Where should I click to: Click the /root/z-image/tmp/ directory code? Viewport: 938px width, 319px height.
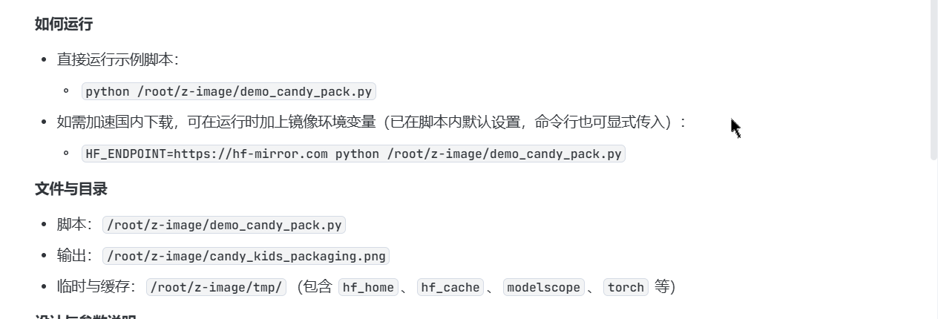[x=216, y=288]
